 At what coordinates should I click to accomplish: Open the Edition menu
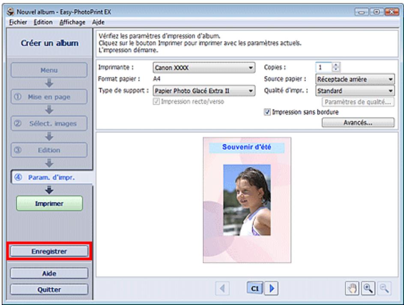click(x=43, y=22)
